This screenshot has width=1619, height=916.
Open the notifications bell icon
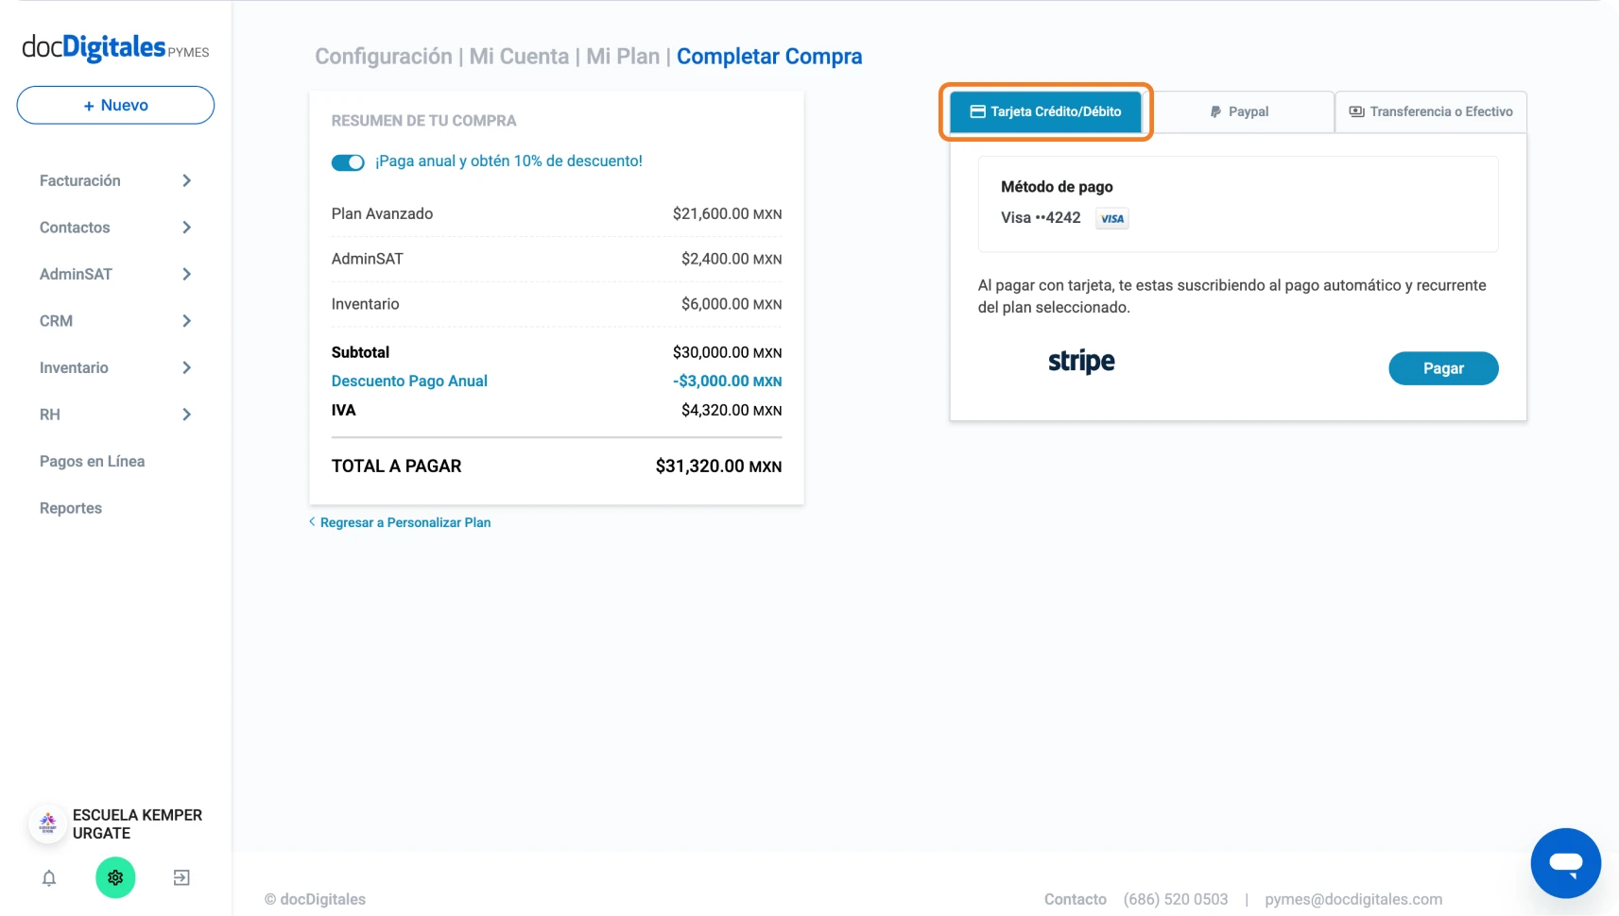(x=49, y=878)
